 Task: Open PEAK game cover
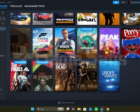tap(109, 43)
